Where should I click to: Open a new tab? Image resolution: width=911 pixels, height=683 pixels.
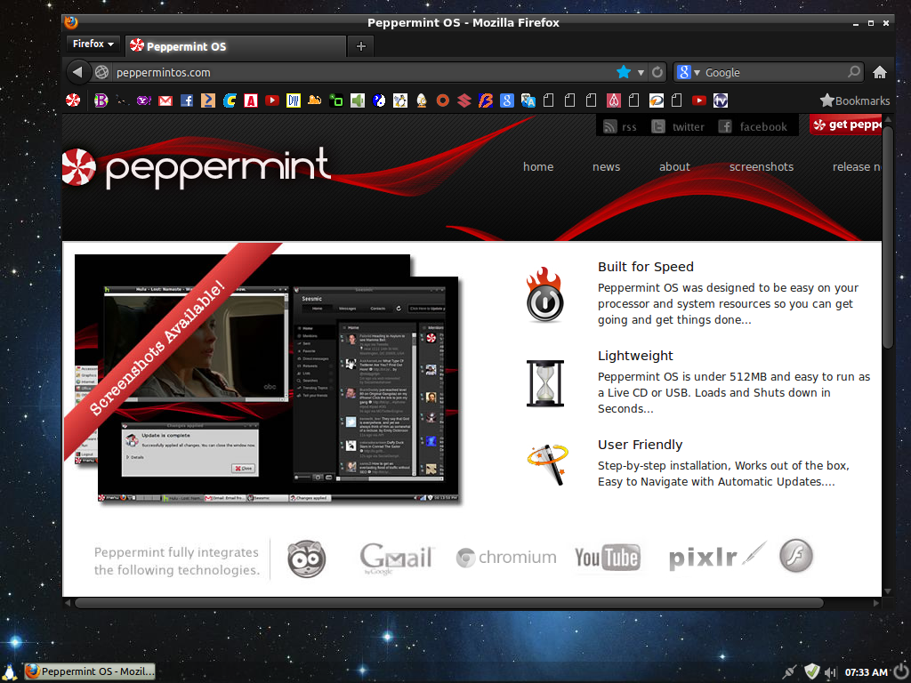361,46
